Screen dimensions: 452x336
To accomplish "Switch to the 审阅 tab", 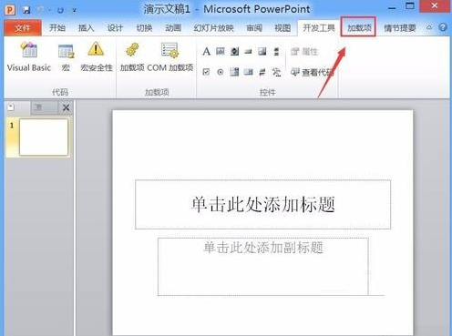I will tap(254, 28).
